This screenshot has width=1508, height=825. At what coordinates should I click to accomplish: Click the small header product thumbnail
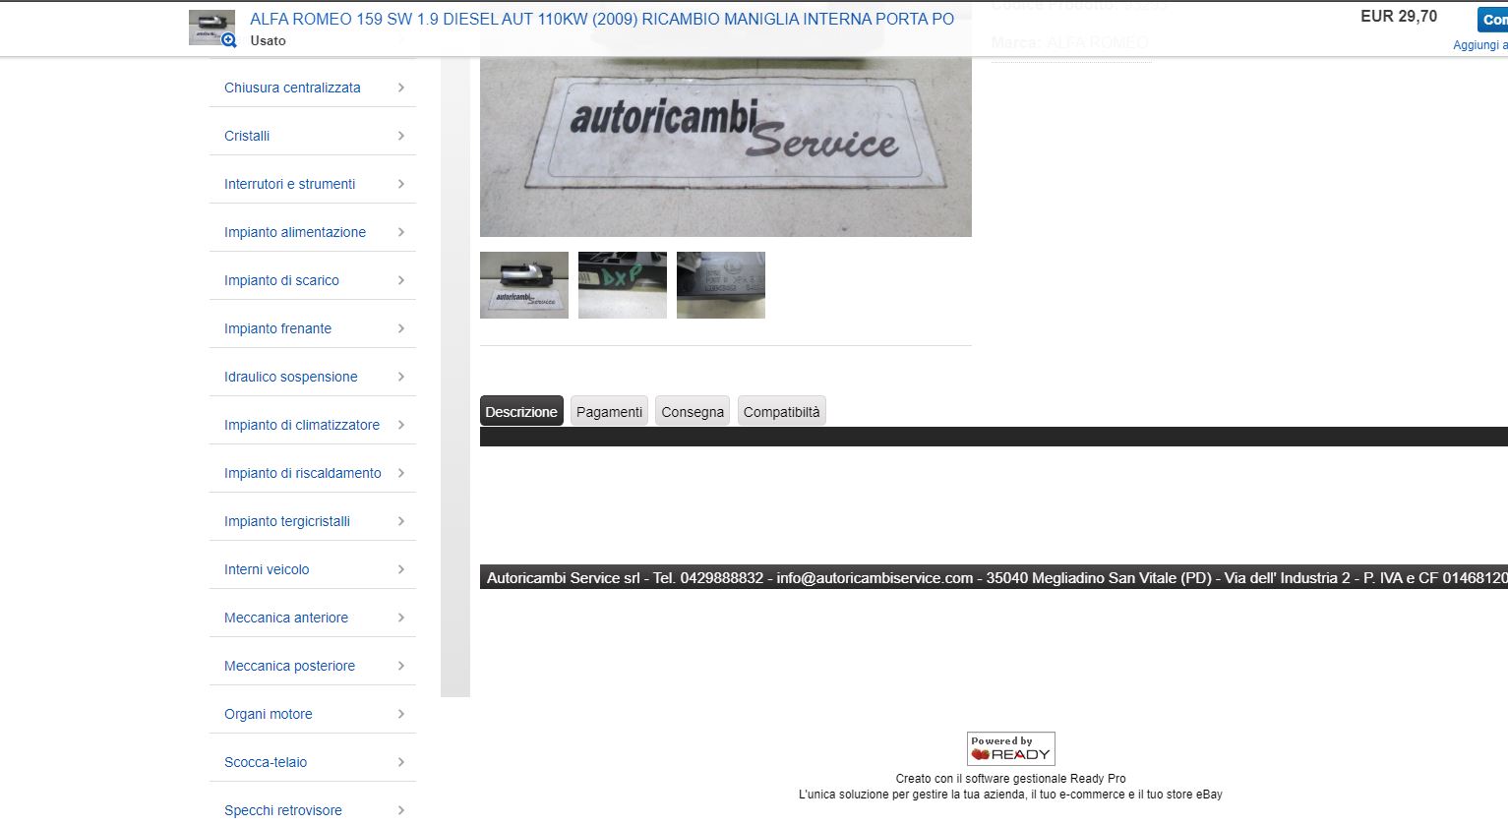pyautogui.click(x=211, y=28)
